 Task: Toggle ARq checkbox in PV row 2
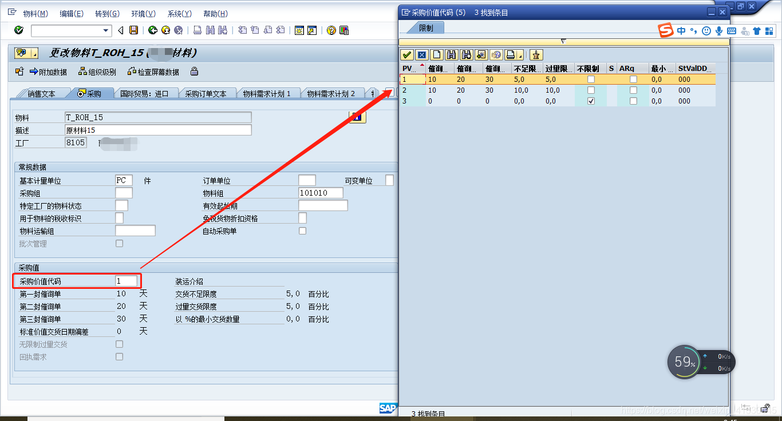[x=633, y=90]
